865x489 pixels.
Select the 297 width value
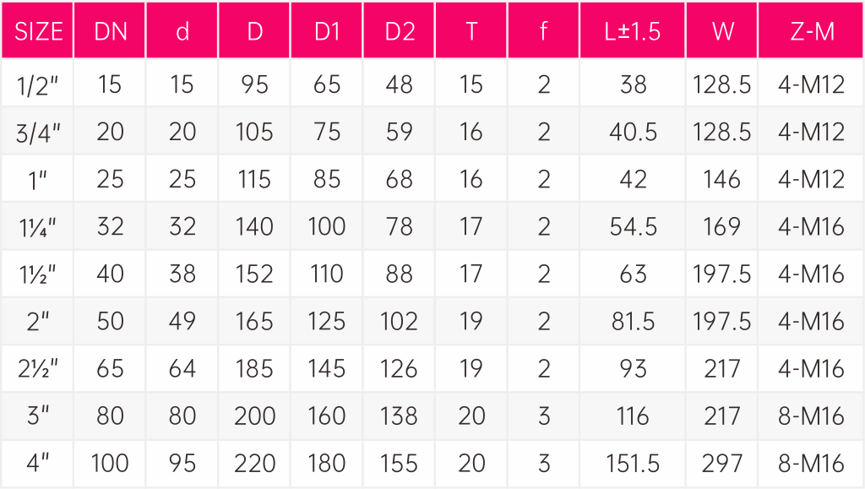721,464
